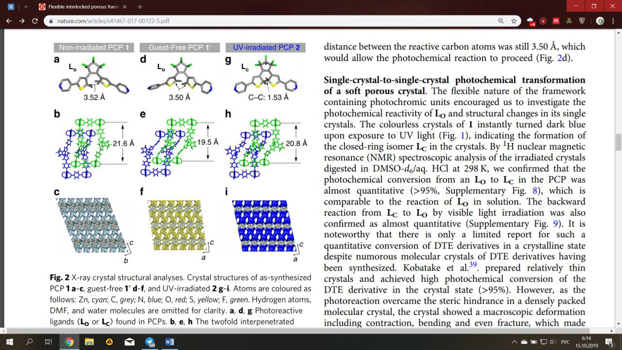The height and width of the screenshot is (350, 622).
Task: Open the Mail app on taskbar
Action: point(129,342)
